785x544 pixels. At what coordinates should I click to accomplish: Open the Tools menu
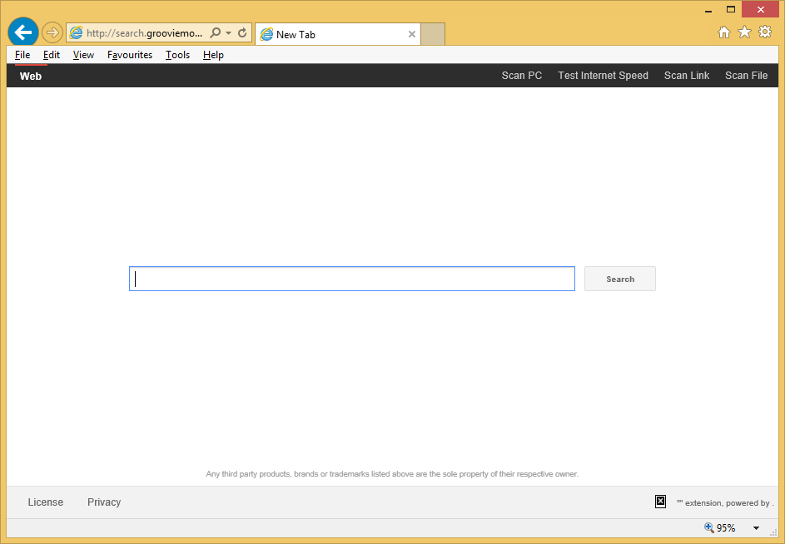(x=177, y=55)
